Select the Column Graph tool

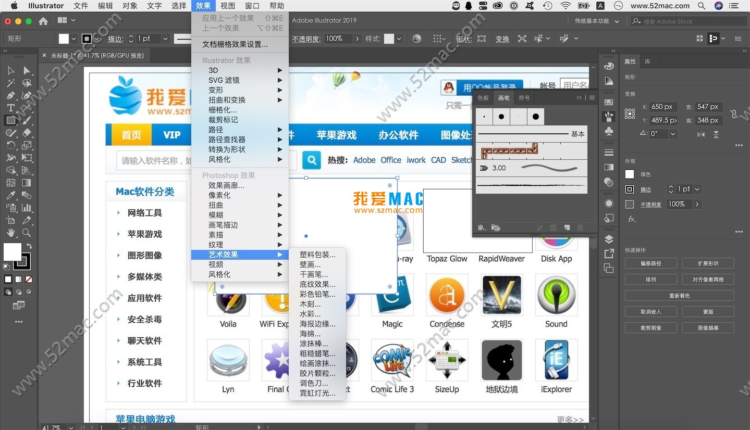pos(27,208)
